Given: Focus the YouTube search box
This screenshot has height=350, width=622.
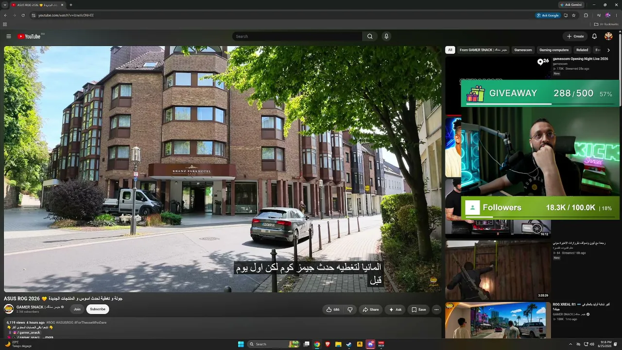Looking at the screenshot, I should (297, 36).
